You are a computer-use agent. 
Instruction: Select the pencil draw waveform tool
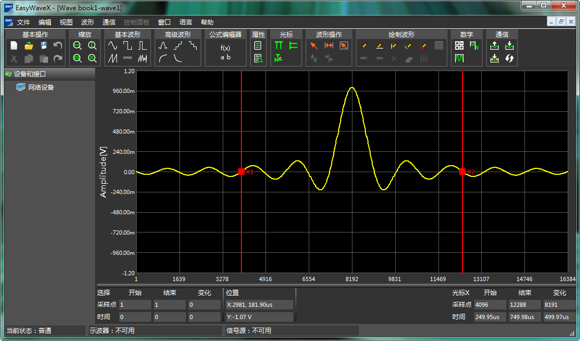pyautogui.click(x=364, y=46)
